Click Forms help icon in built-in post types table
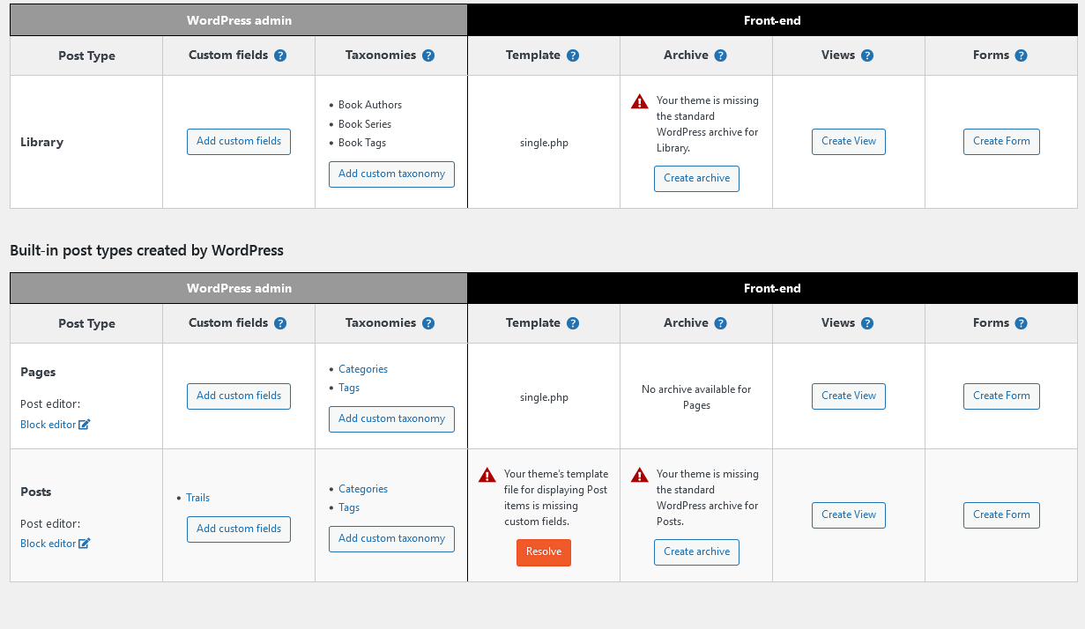This screenshot has width=1085, height=629. tap(1021, 323)
